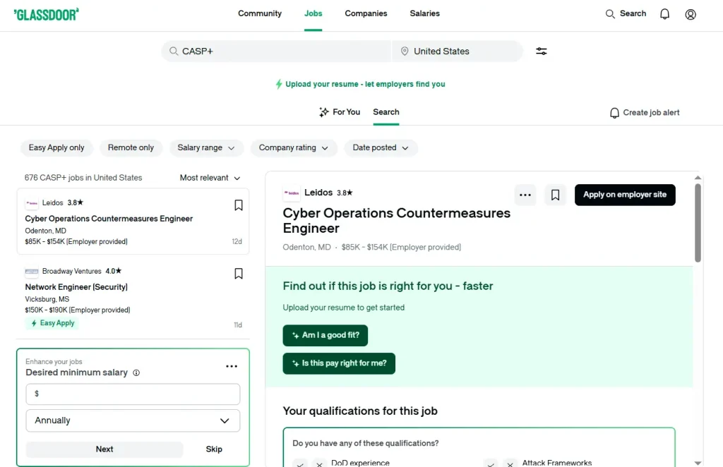723x467 pixels.
Task: Click the Glassdoor logo
Action: click(46, 14)
